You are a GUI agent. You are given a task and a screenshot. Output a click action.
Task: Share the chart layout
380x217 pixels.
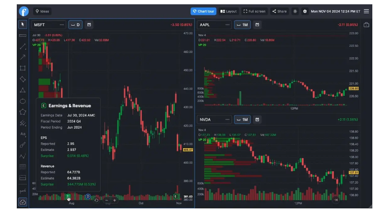pos(279,11)
